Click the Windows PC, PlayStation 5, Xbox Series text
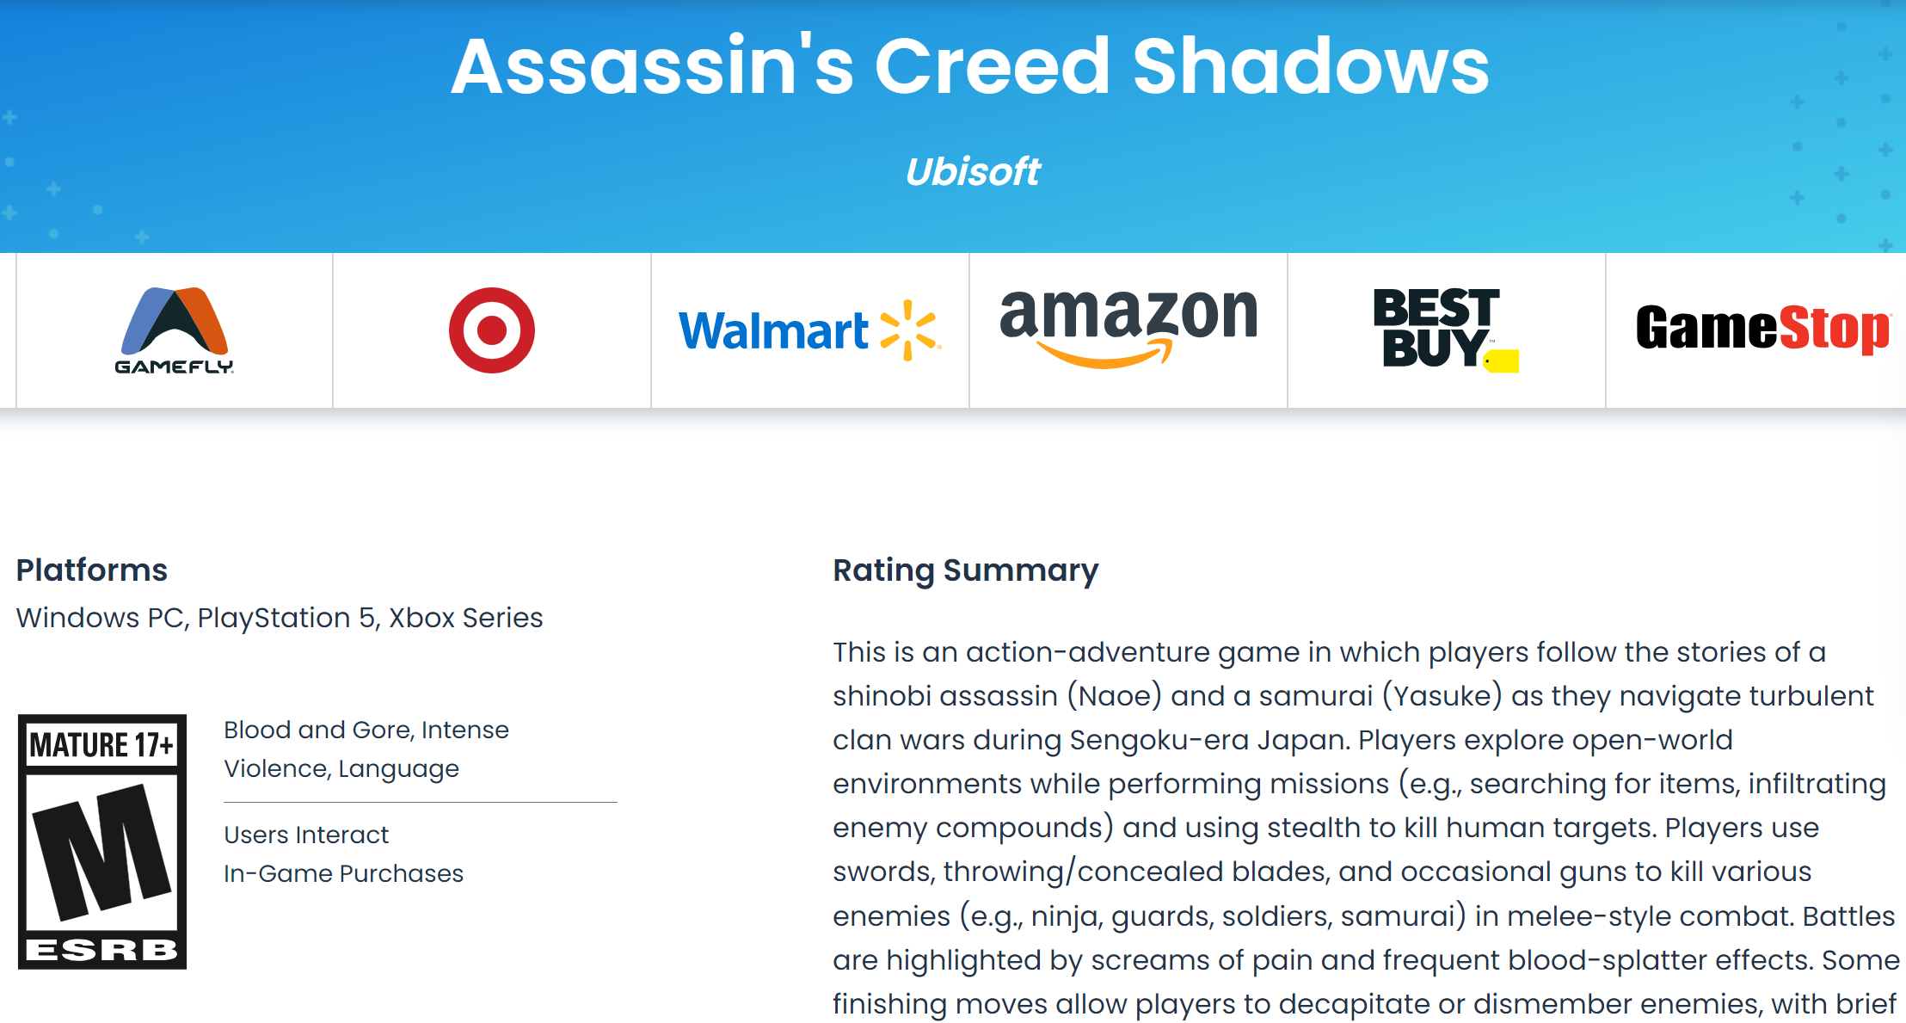 280,618
